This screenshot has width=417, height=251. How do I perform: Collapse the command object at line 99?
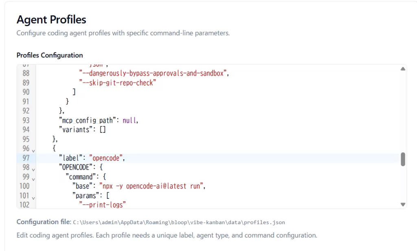[x=33, y=179]
